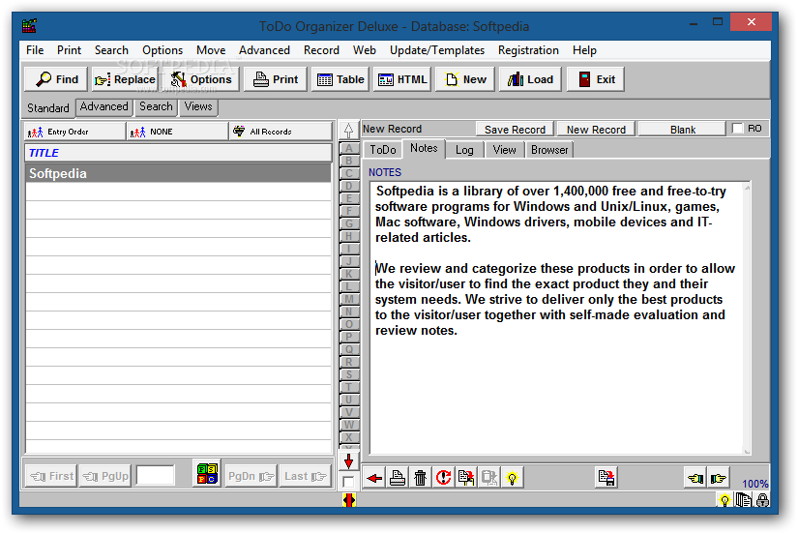Image resolution: width=798 pixels, height=534 pixels.
Task: Click the page number input field
Action: (x=156, y=475)
